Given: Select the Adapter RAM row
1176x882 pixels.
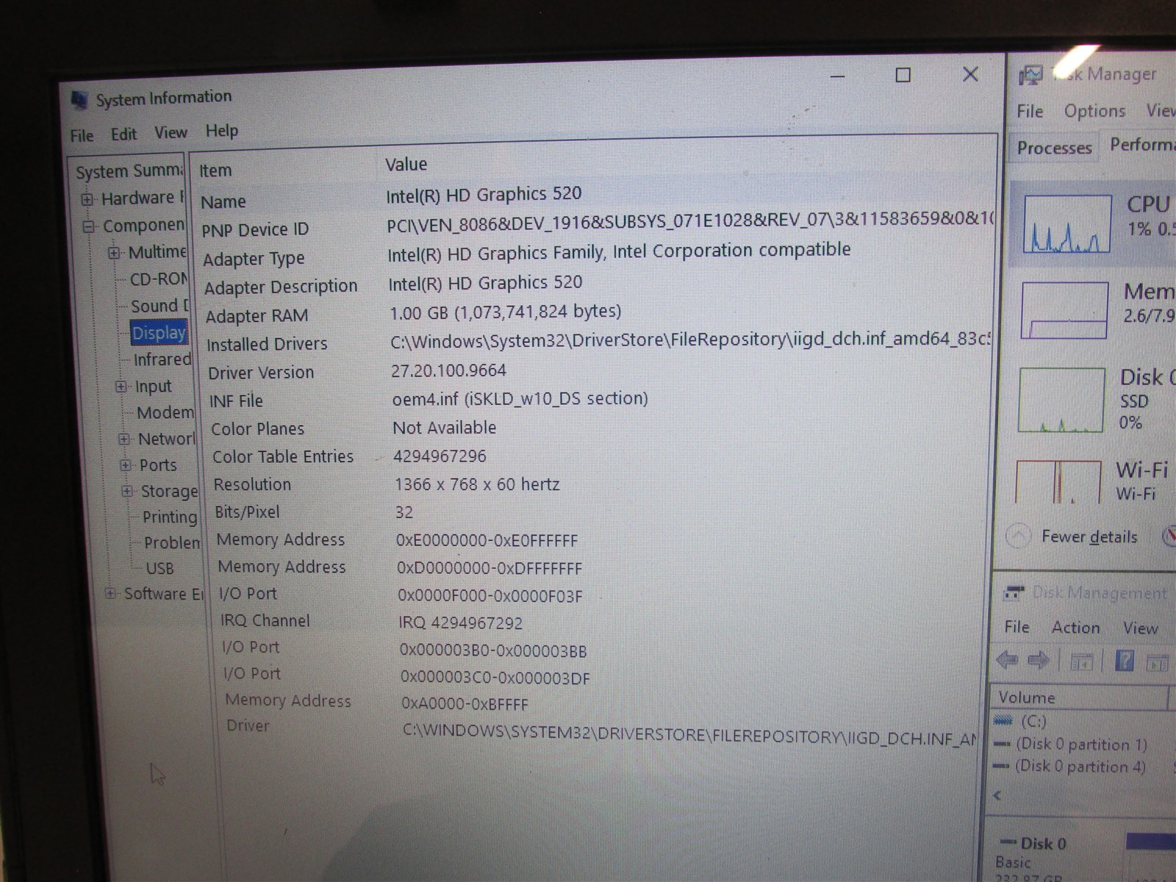Looking at the screenshot, I should tap(597, 314).
